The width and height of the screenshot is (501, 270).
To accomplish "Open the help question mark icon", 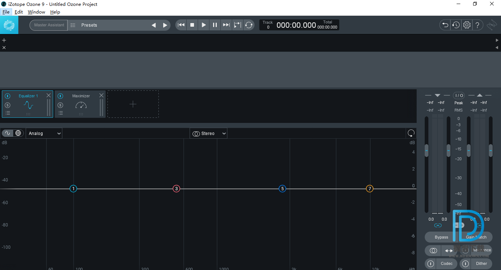I will (x=477, y=25).
